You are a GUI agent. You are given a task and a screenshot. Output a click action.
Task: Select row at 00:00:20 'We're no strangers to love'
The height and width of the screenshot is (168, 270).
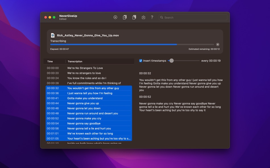click(89, 73)
